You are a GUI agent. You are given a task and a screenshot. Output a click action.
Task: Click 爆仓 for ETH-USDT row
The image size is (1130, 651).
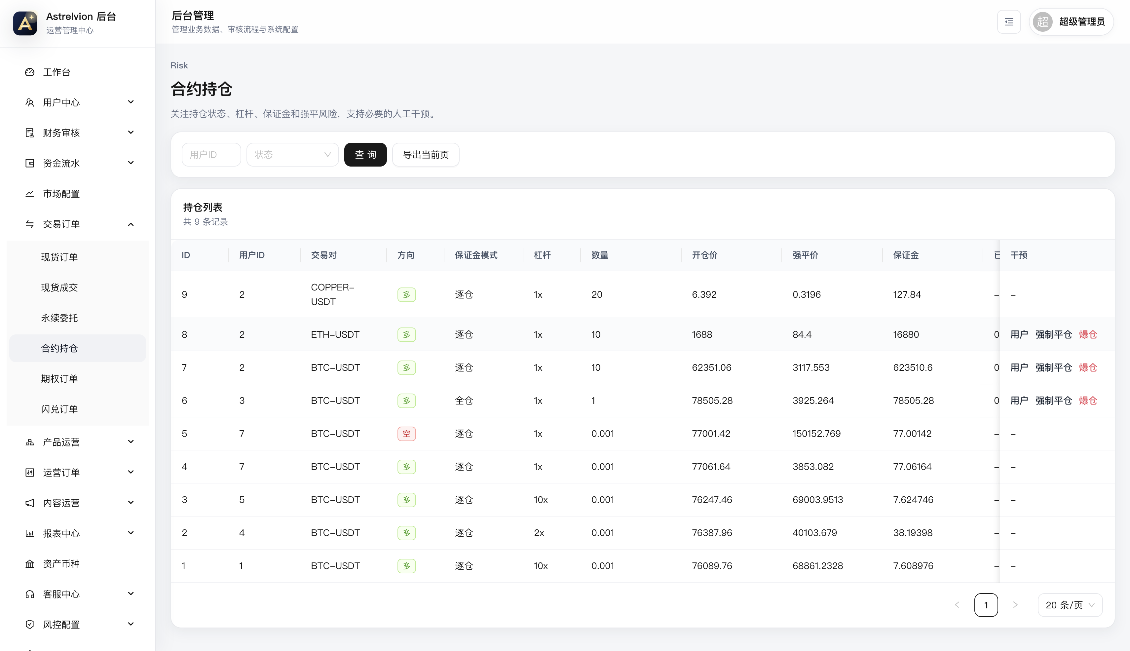1088,334
